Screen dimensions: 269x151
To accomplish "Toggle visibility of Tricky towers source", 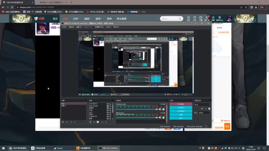I will pyautogui.click(x=108, y=106).
